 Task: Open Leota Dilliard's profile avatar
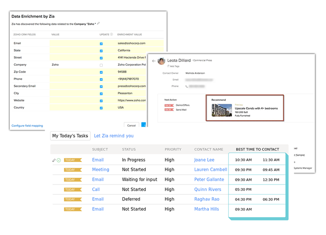(x=161, y=61)
